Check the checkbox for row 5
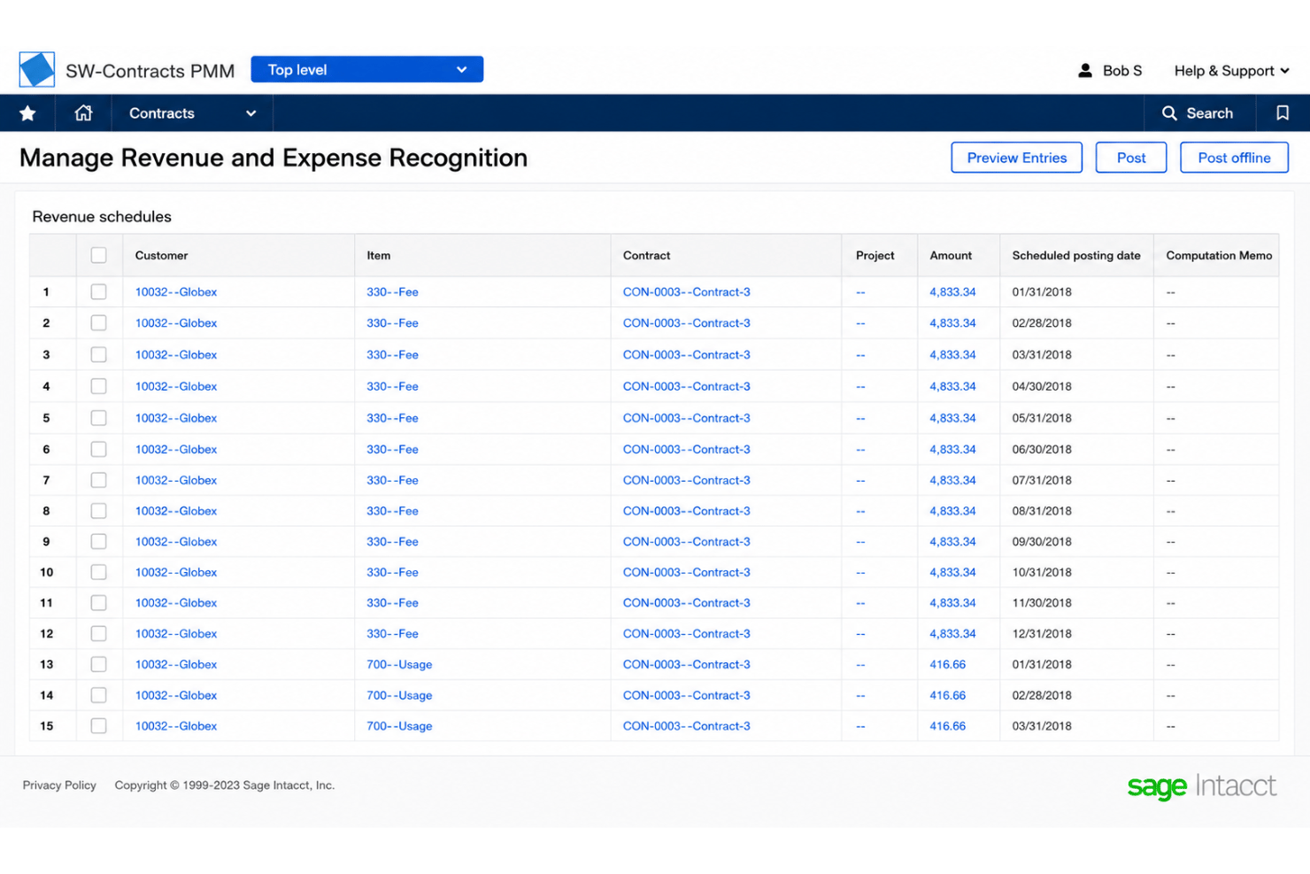 (x=98, y=418)
